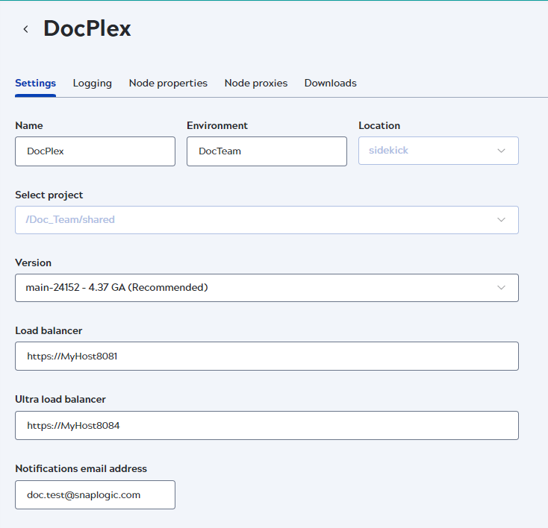The height and width of the screenshot is (528, 548).
Task: Click the Name field containing DocPlex
Action: [95, 151]
